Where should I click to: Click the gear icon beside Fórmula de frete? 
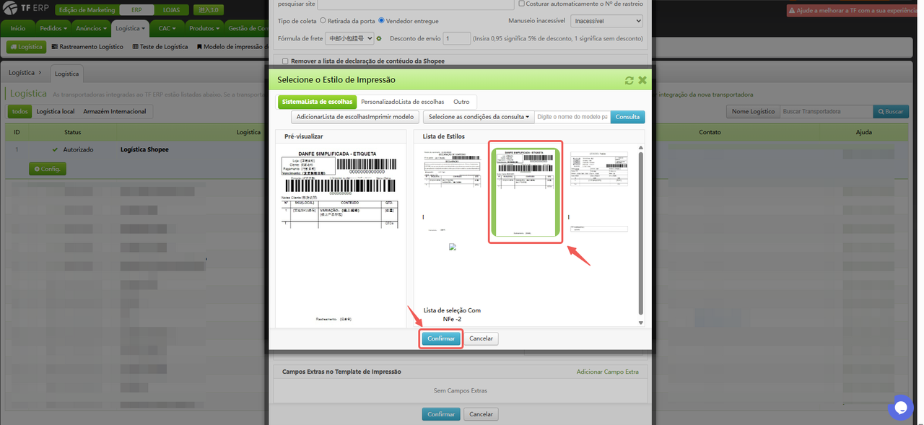click(x=379, y=38)
